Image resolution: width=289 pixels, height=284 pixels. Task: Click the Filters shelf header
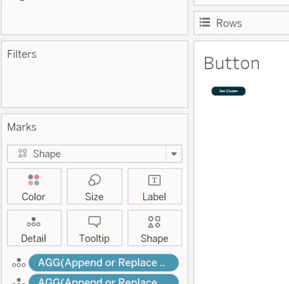click(x=22, y=54)
